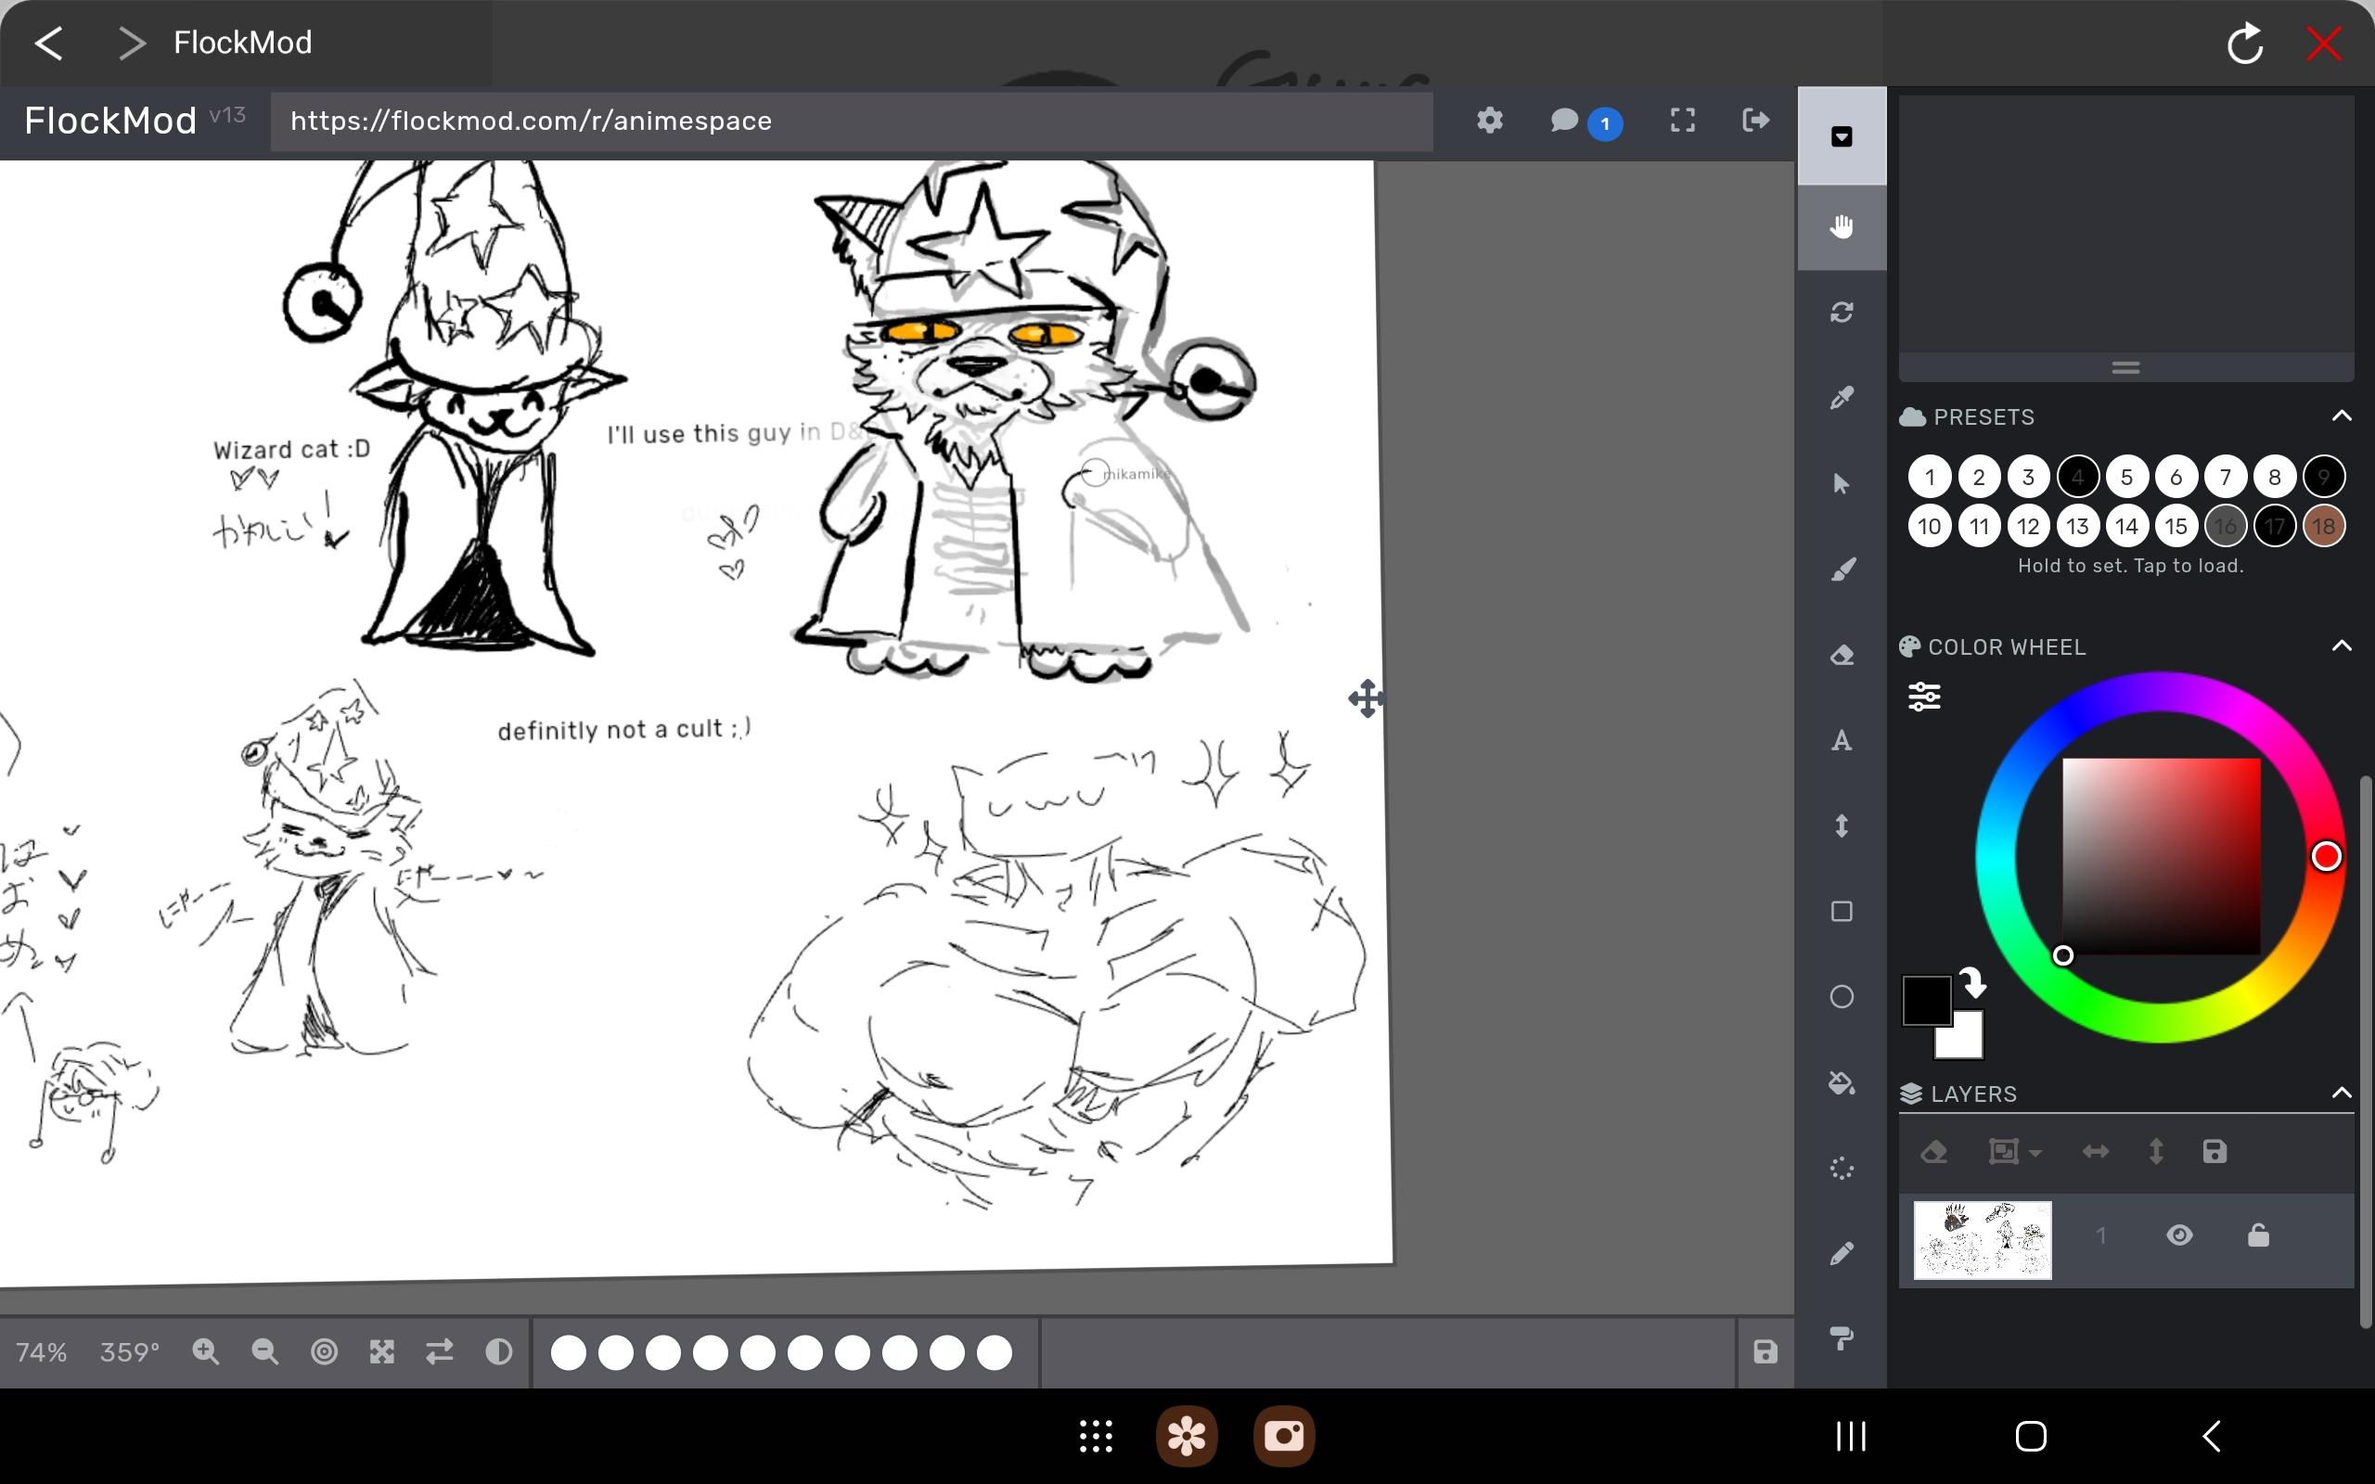The image size is (2375, 1484).
Task: Click the black foreground color swatch
Action: pos(1926,999)
